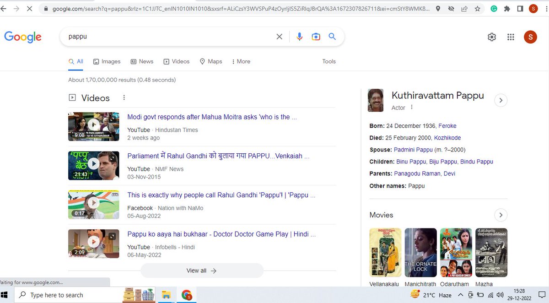Open weather widget showing 21°C Haze

tap(431, 295)
